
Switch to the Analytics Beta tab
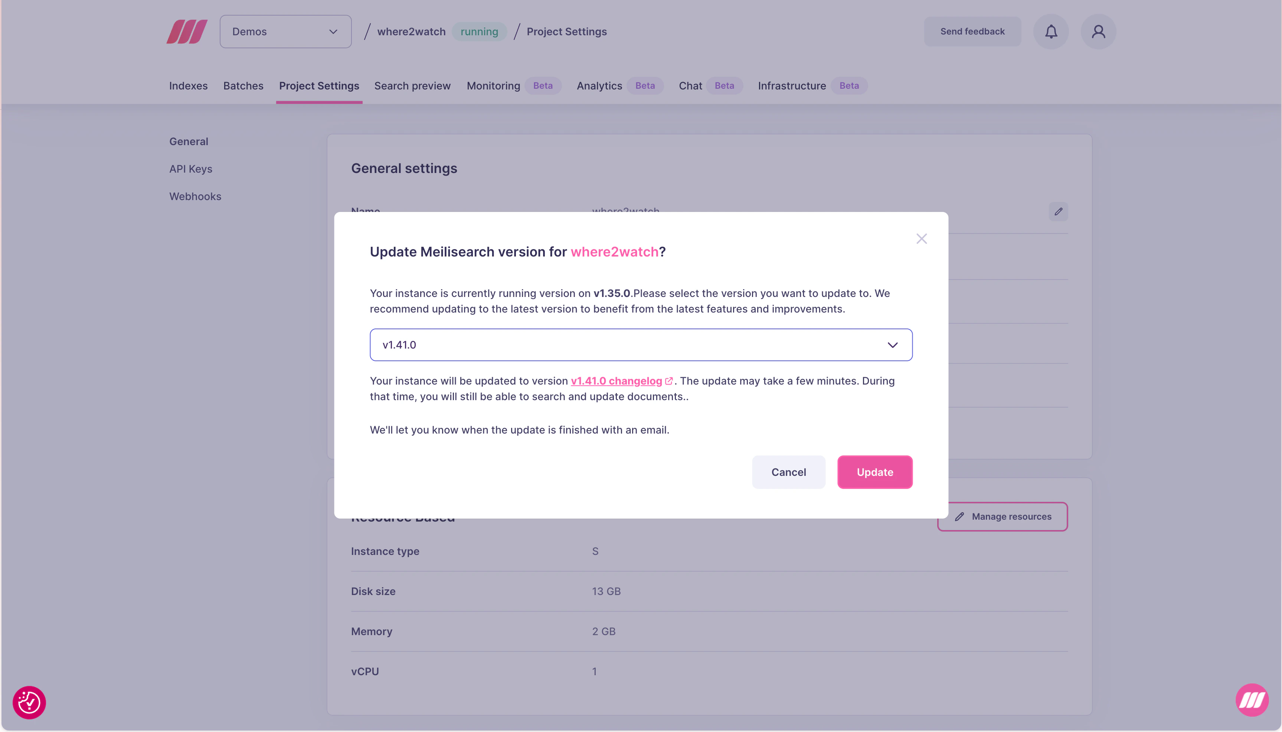[x=618, y=85]
